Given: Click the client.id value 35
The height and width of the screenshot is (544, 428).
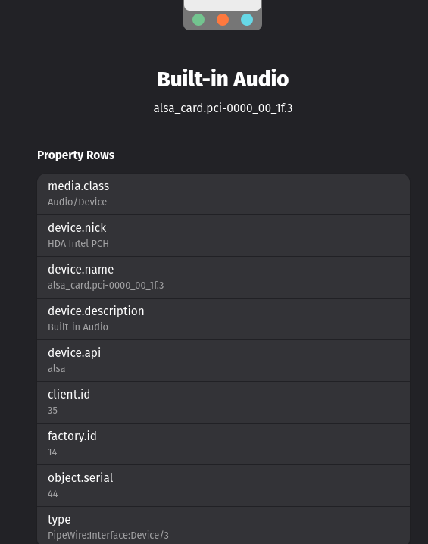Looking at the screenshot, I should (x=53, y=411).
